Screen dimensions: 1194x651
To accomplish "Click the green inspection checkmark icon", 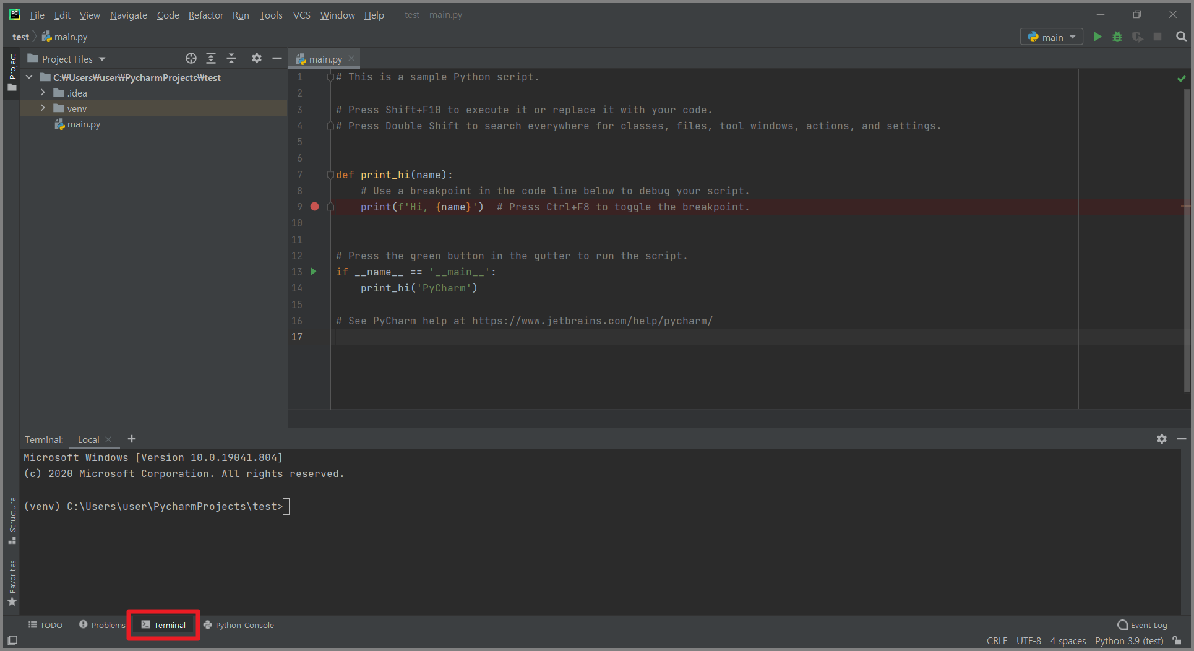I will point(1182,79).
